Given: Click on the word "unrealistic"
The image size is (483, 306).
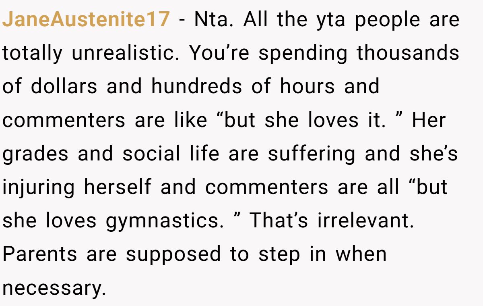Looking at the screenshot, I should point(125,53).
